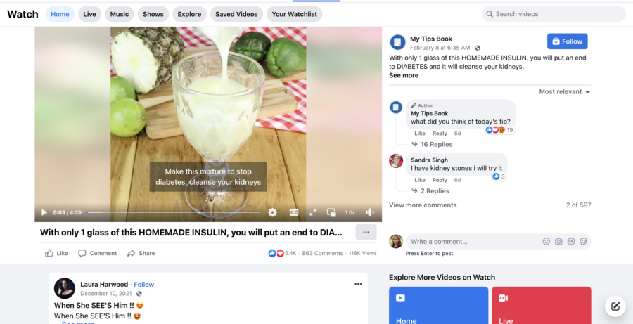
Task: Switch to the Live tab
Action: point(89,14)
